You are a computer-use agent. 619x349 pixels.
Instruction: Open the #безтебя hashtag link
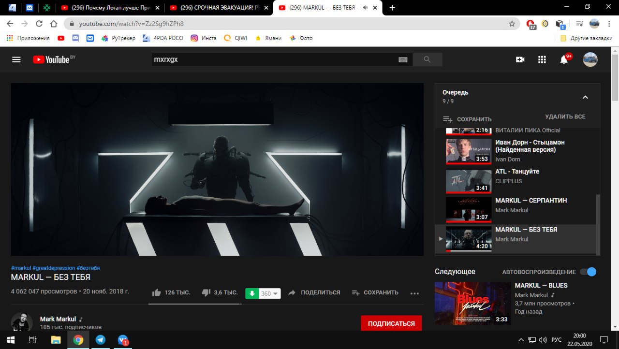point(88,268)
